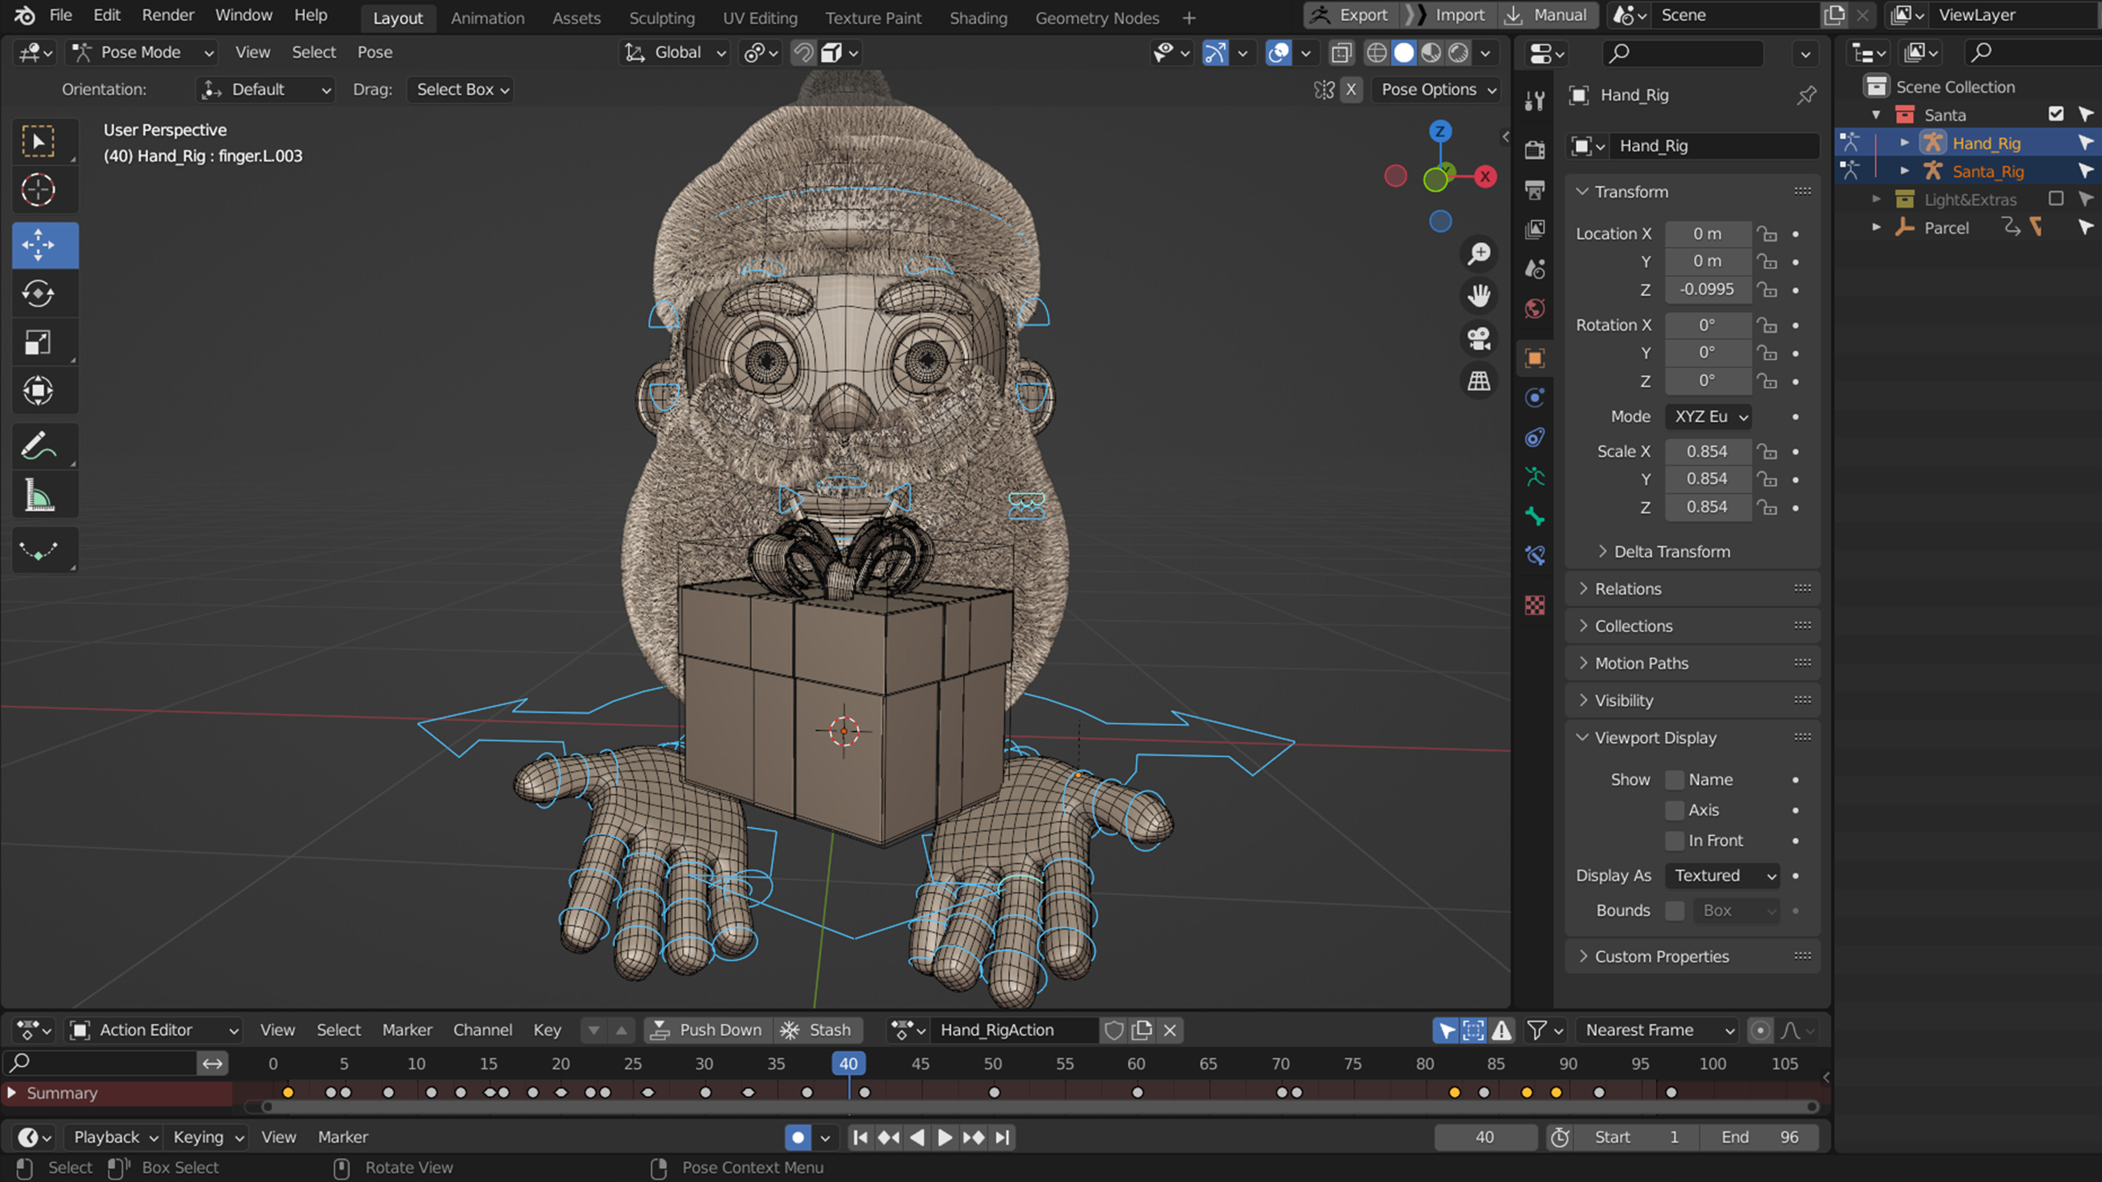Open the Pose Mode dropdown

point(142,52)
